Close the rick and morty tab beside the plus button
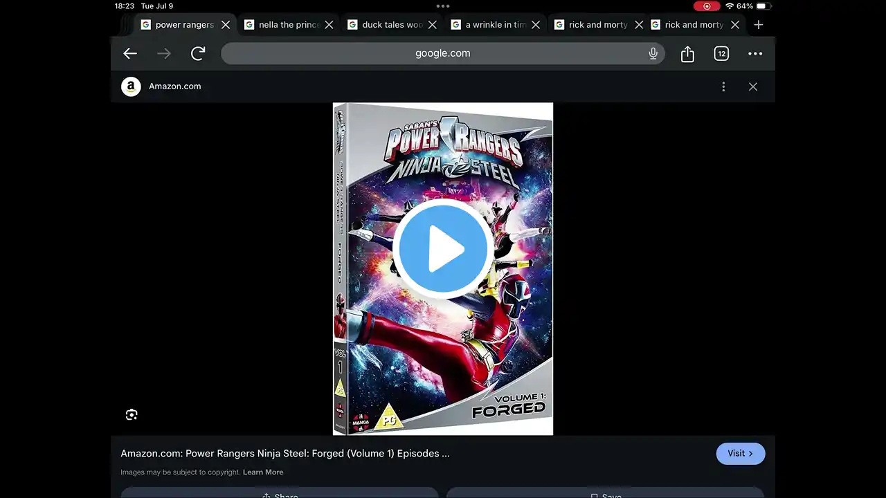886x498 pixels. [735, 25]
